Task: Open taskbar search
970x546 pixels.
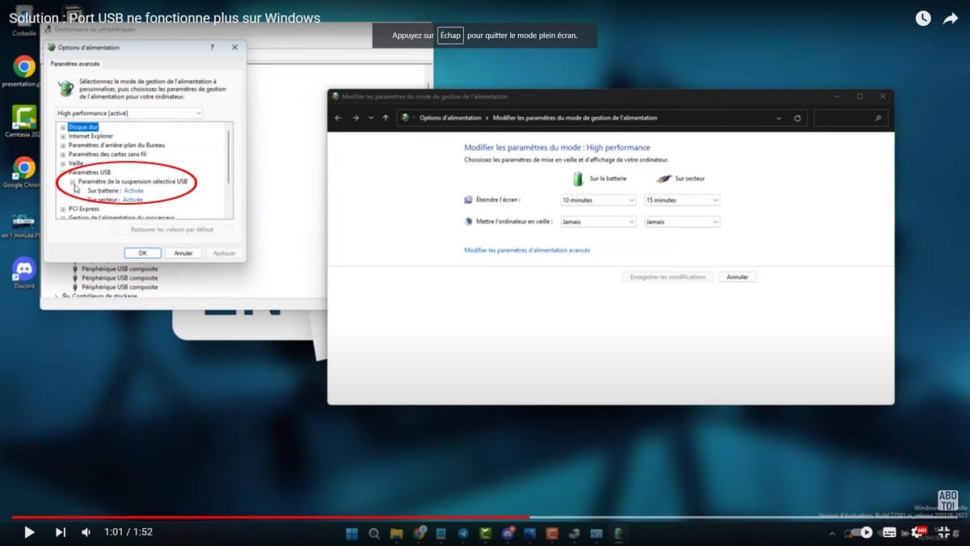Action: (x=374, y=533)
